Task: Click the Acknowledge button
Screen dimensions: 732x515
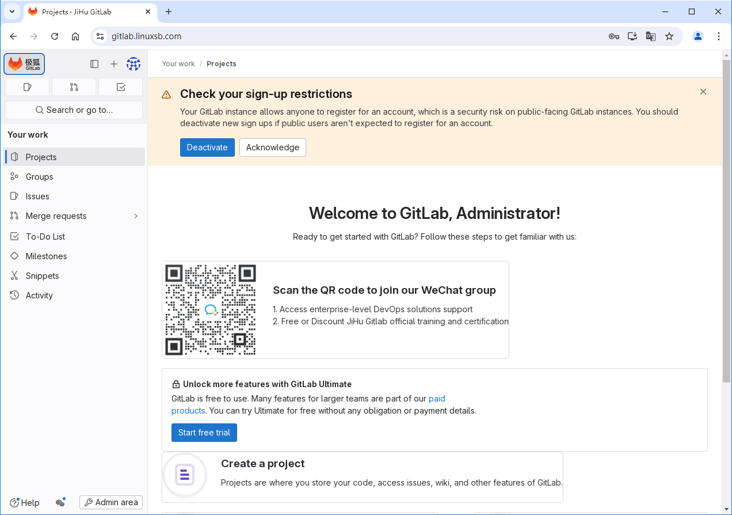Action: [272, 147]
